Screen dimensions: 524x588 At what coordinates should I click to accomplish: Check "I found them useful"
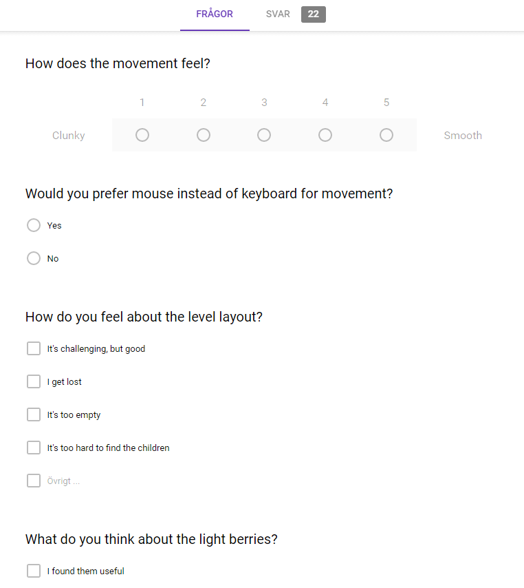[x=33, y=571]
